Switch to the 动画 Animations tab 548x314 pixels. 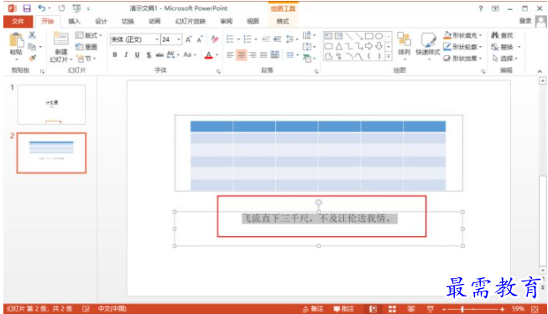(x=154, y=21)
